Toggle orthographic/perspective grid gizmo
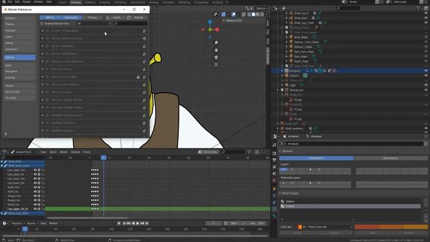This screenshot has width=430, height=242. [x=216, y=65]
